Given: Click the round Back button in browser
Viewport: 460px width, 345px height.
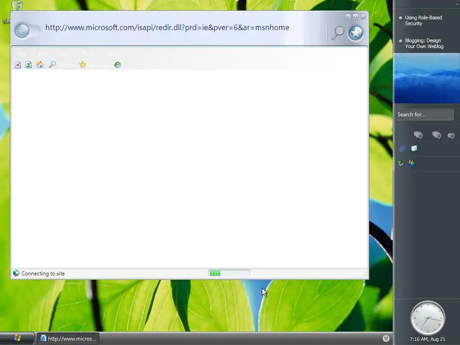Looking at the screenshot, I should pyautogui.click(x=22, y=31).
